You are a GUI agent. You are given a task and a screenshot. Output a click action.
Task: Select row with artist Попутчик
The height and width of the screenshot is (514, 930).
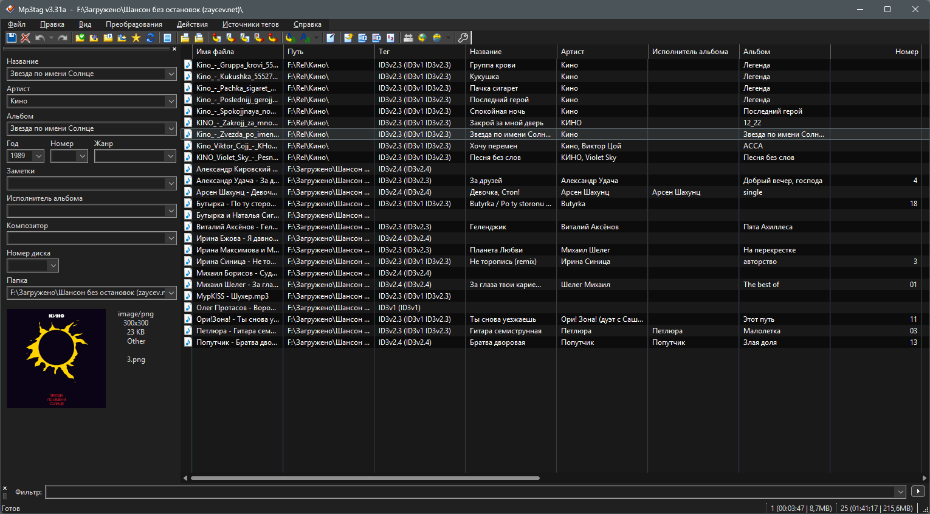click(x=577, y=342)
